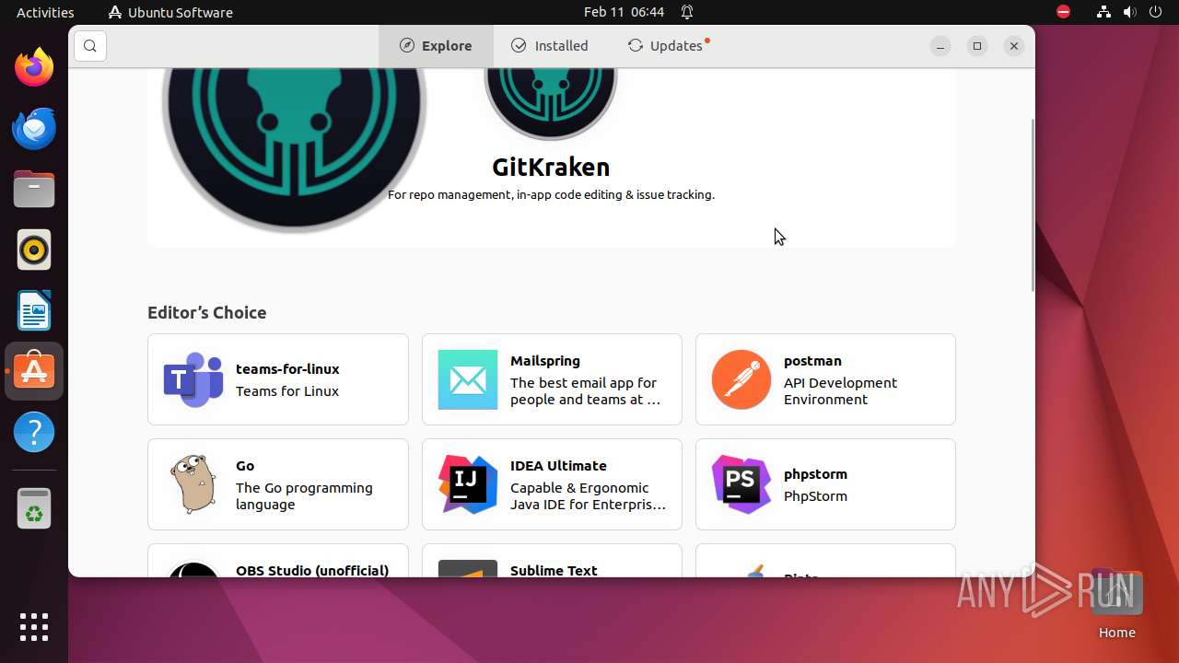Open Activities overview
The image size is (1179, 663).
pos(45,12)
